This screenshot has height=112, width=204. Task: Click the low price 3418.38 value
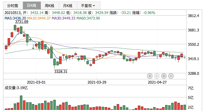[x=80, y=13]
